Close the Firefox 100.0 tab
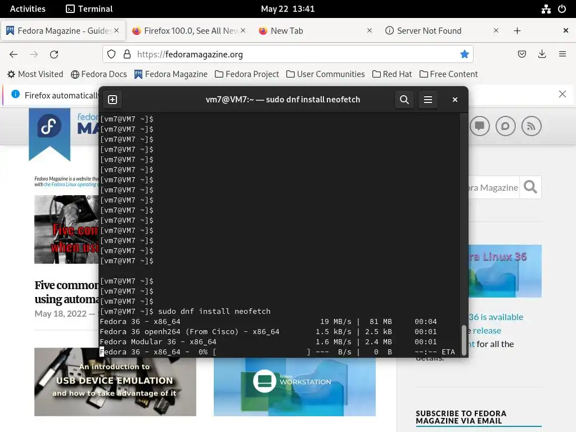576x432 pixels. click(243, 30)
